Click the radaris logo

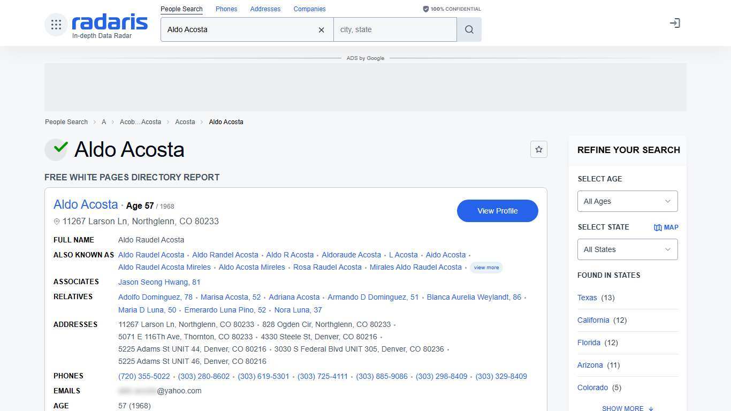coord(110,22)
